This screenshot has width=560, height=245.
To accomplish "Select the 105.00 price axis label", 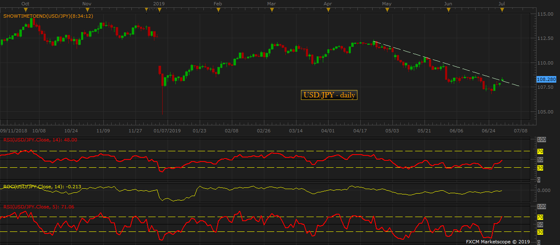I will click(545, 112).
